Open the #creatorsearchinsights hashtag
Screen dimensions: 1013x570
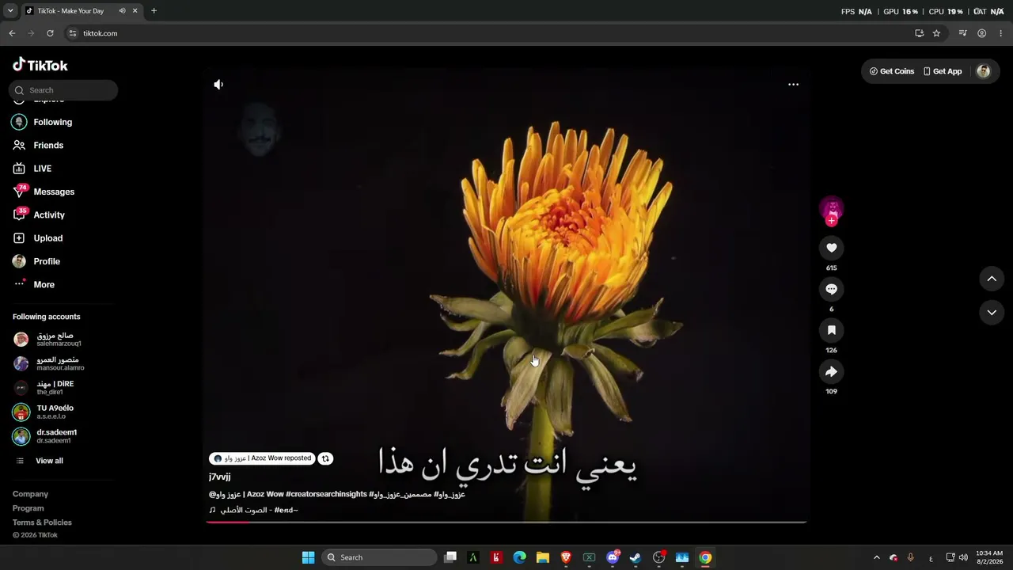(326, 494)
